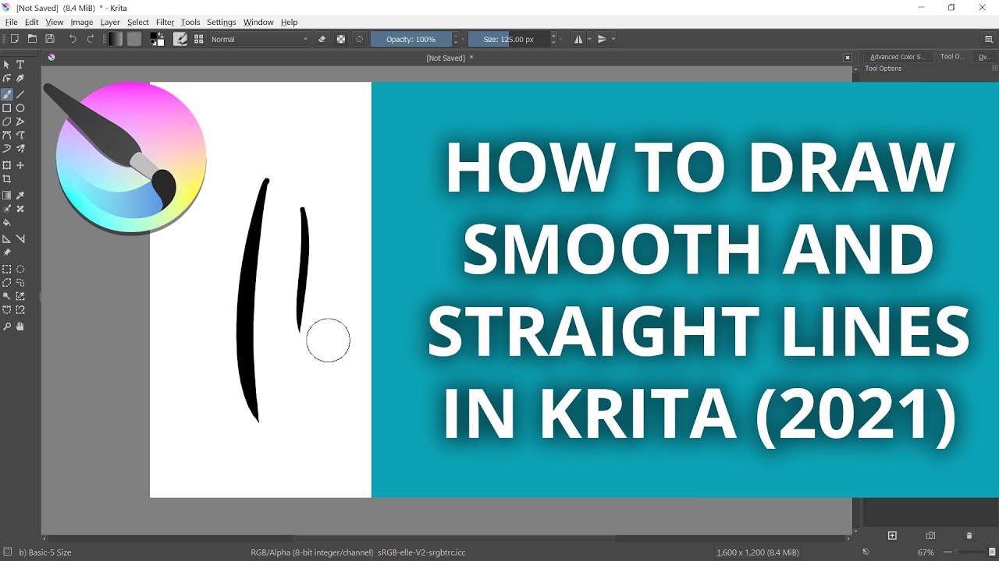Select the Rectangle tool
Screen dimensions: 999x561
click(7, 108)
